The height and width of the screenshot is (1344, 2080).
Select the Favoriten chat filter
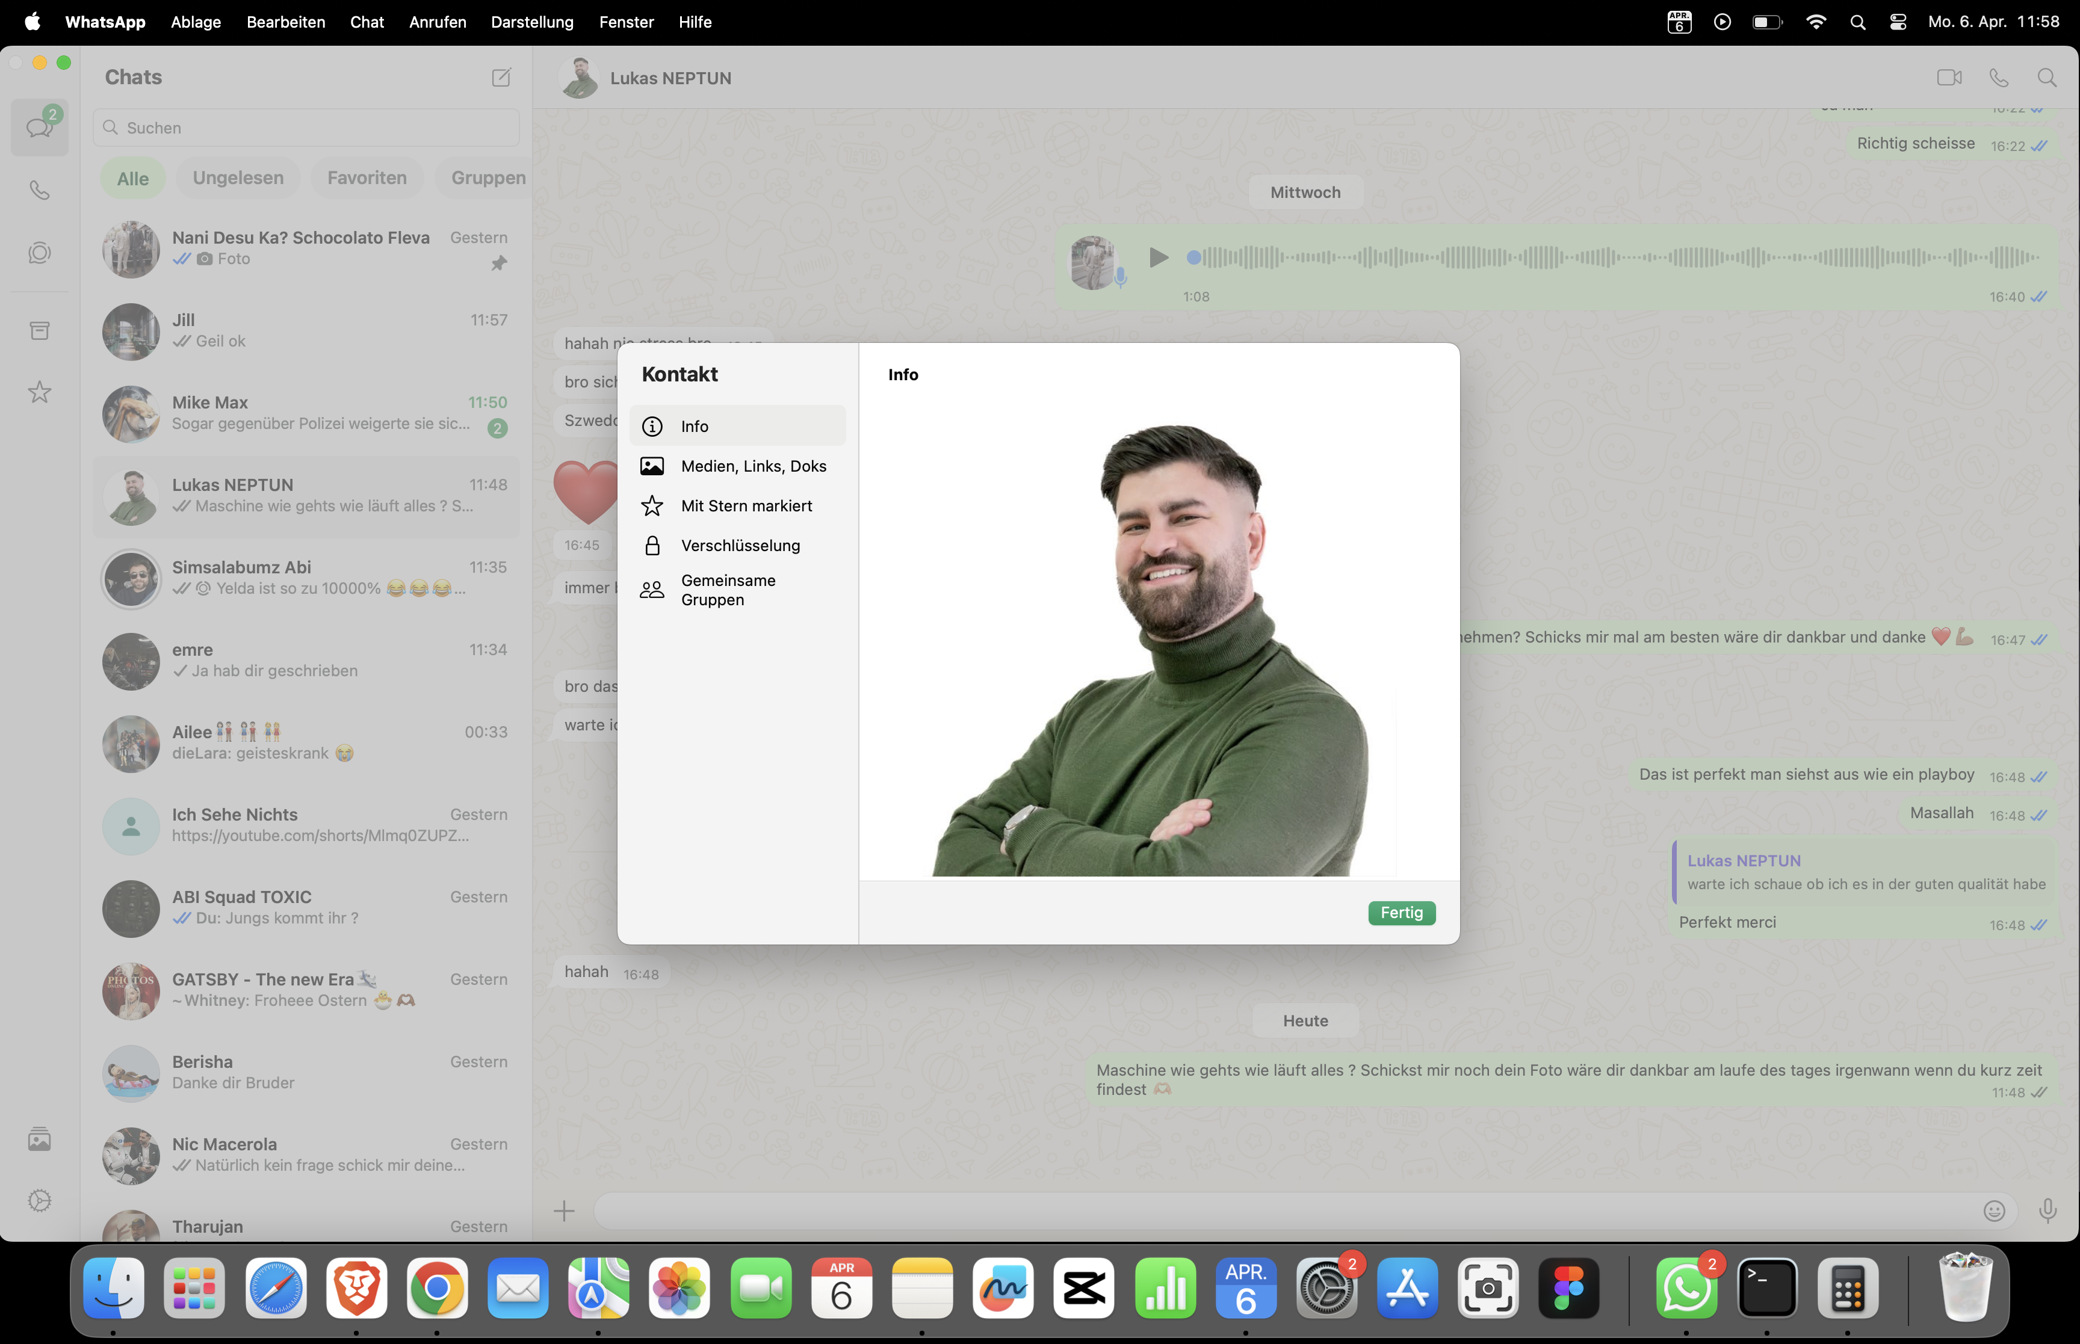pyautogui.click(x=367, y=178)
